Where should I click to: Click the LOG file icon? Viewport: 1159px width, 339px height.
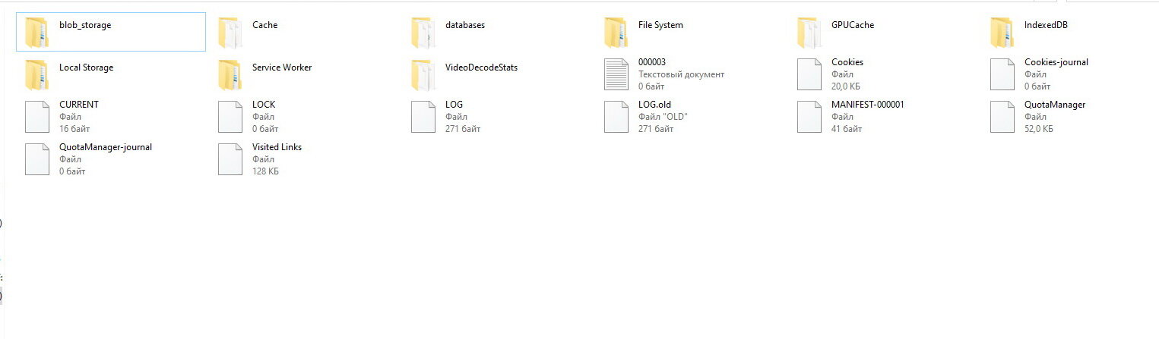point(423,117)
